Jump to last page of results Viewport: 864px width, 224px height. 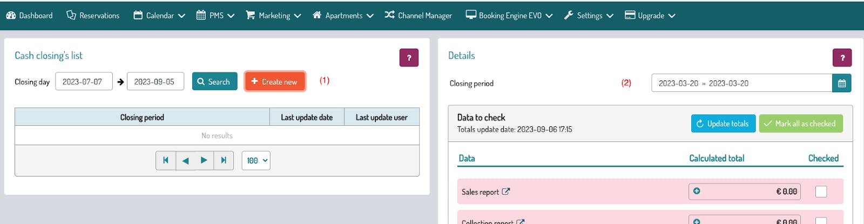click(x=224, y=160)
